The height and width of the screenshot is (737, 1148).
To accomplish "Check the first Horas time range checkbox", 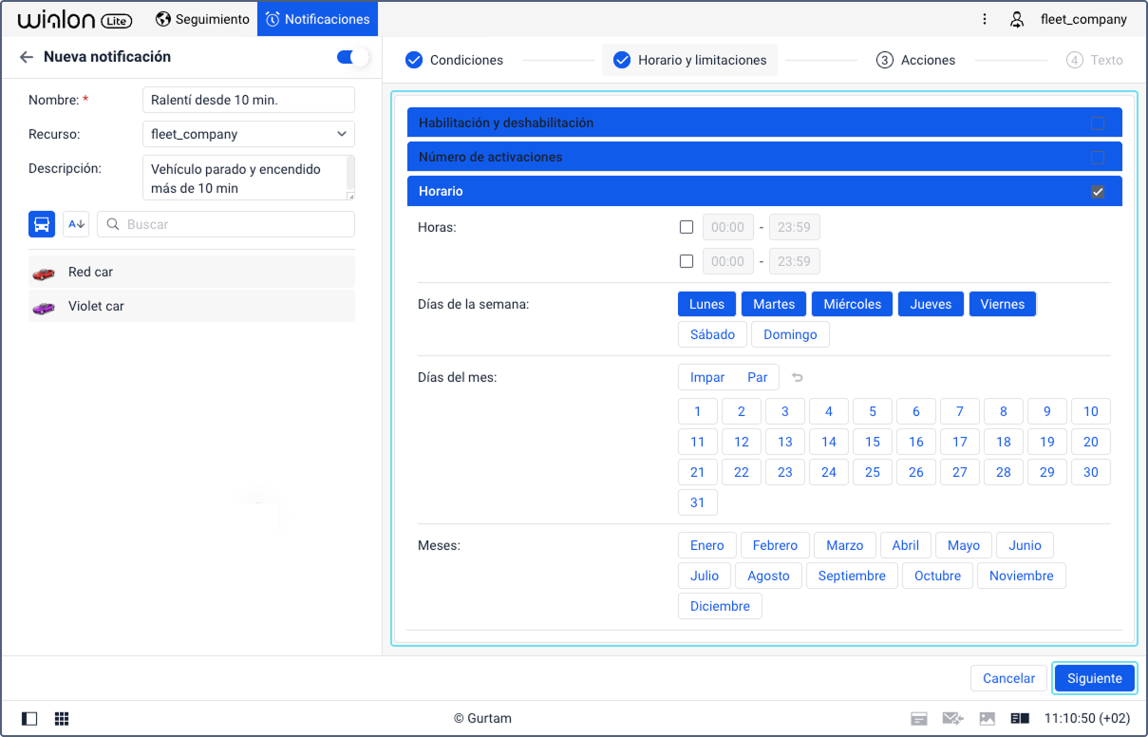I will coord(687,227).
